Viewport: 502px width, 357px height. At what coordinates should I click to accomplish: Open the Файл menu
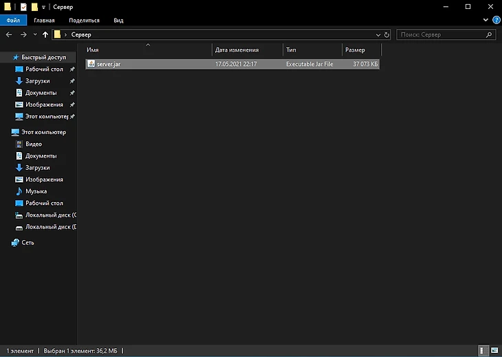pyautogui.click(x=13, y=21)
